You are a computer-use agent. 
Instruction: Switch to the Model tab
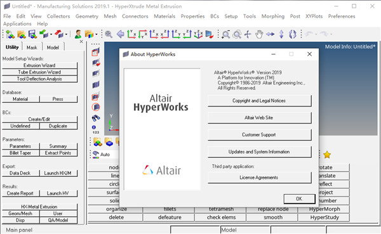pos(53,48)
